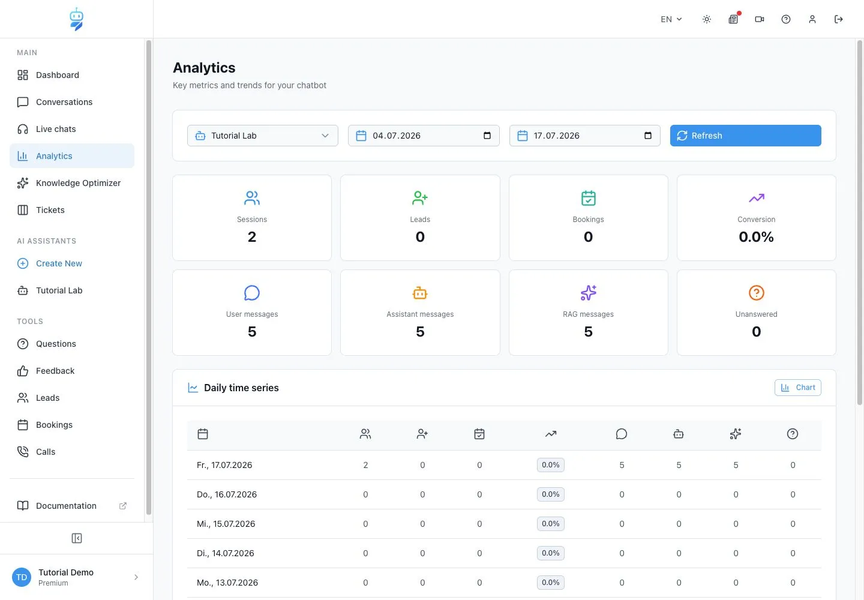Open the user profile icon

point(812,19)
